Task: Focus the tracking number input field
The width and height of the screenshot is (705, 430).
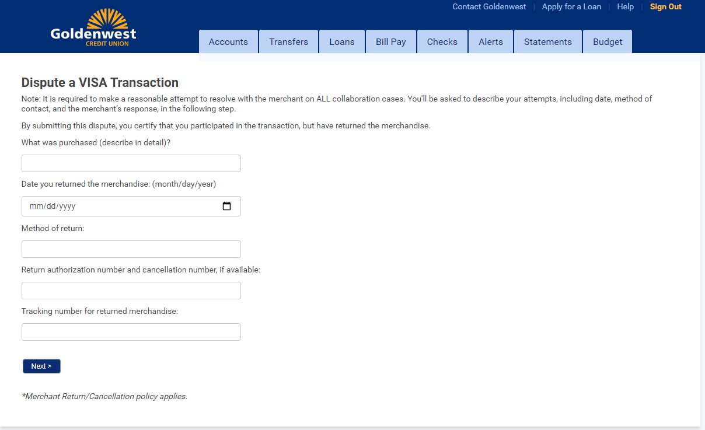Action: [x=131, y=332]
